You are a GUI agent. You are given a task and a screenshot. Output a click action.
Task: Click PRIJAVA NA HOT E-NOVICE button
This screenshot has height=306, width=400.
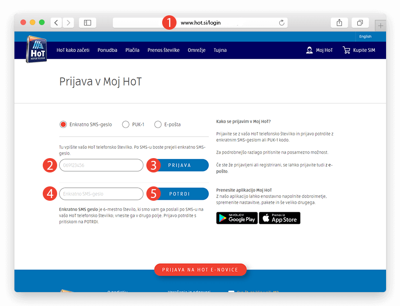click(x=200, y=269)
